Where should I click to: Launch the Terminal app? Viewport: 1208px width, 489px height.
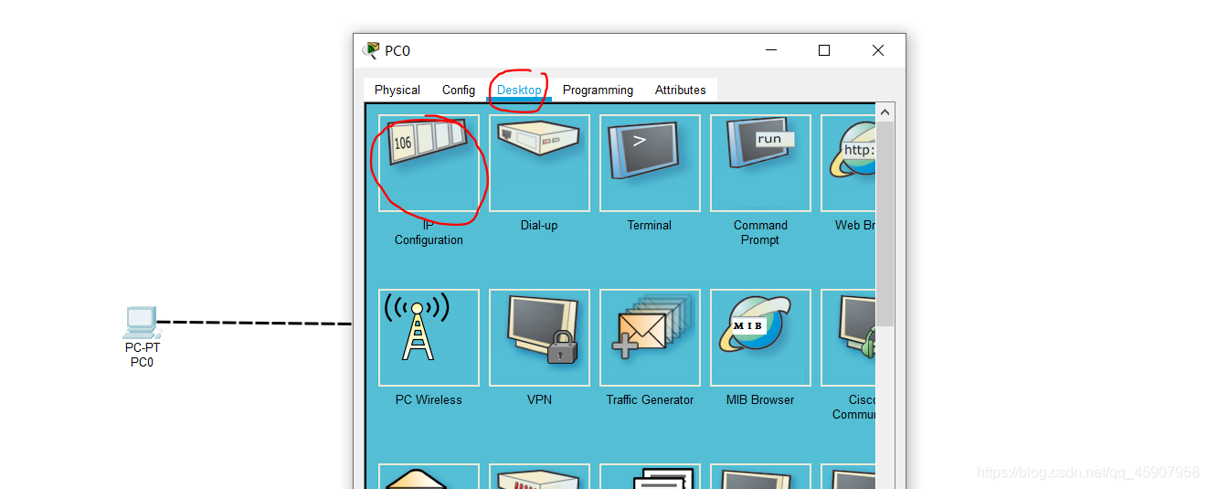click(x=650, y=163)
